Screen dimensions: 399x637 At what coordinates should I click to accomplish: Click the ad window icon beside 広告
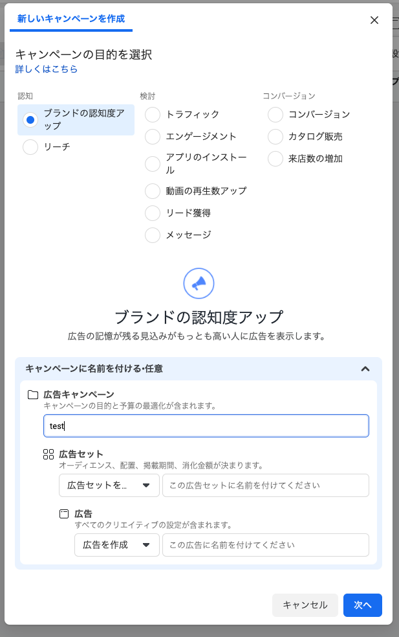tap(64, 514)
